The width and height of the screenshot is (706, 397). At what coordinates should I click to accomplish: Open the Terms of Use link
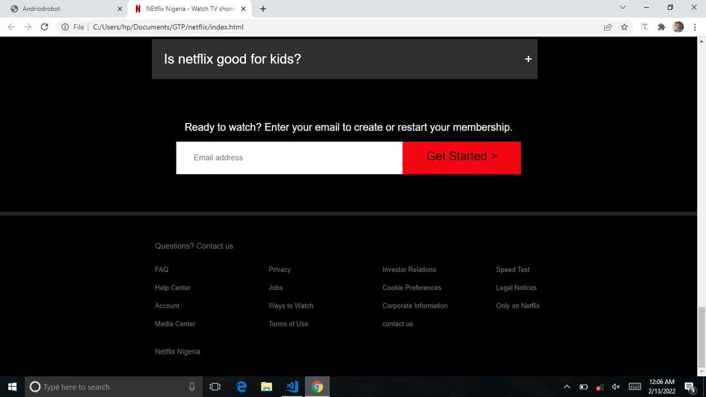288,324
